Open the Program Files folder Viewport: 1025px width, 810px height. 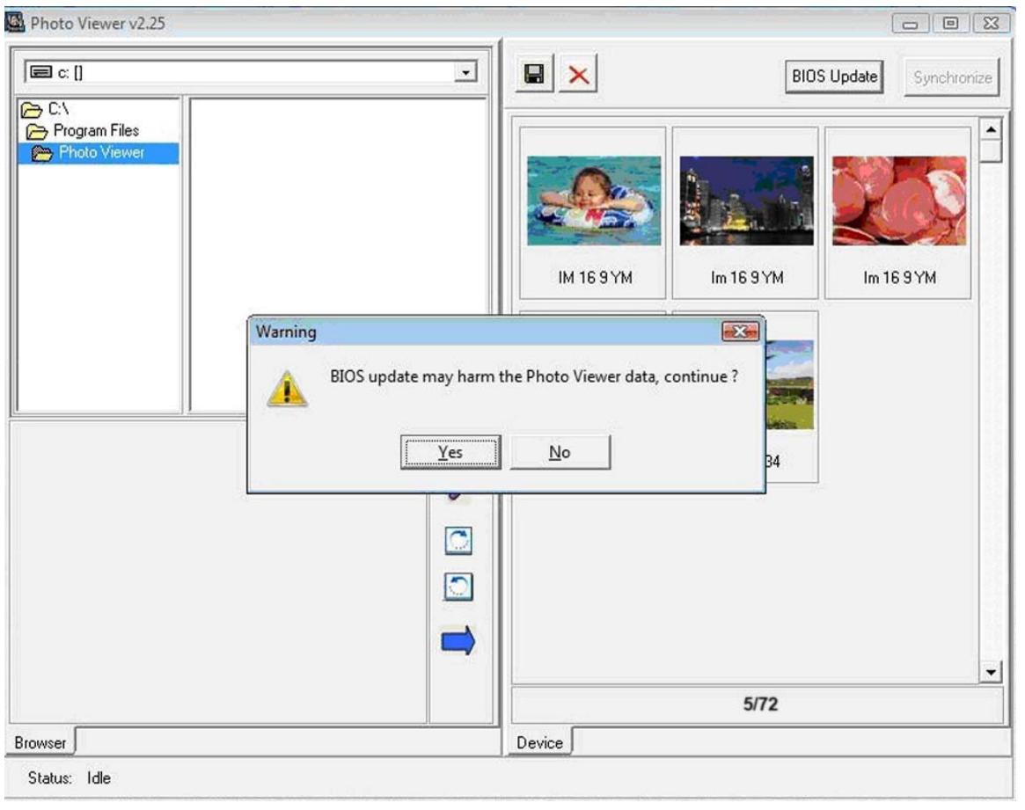coord(95,131)
